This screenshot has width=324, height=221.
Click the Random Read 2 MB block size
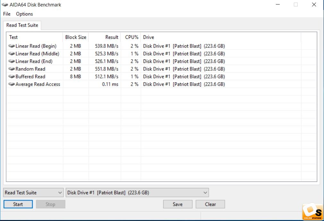point(75,69)
